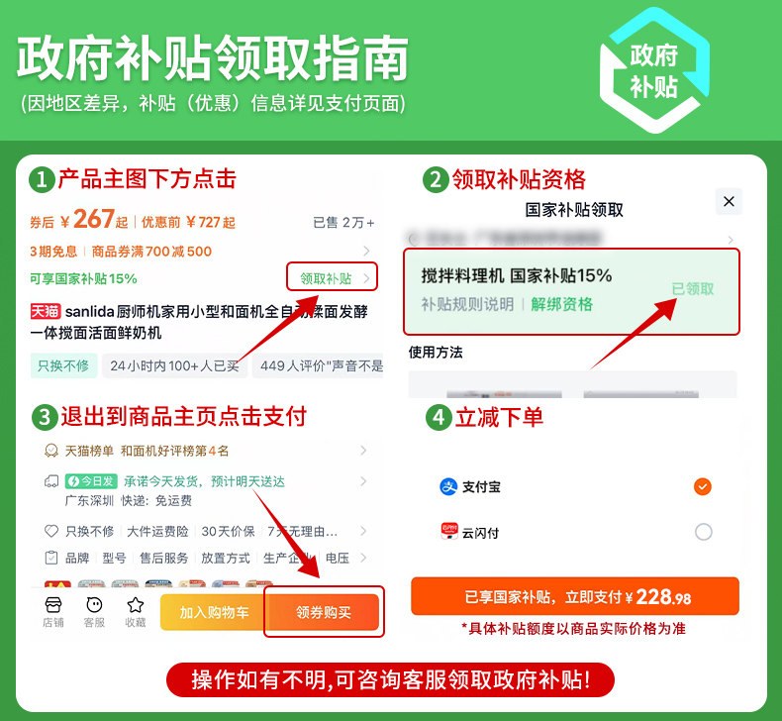Click the delivery truck icon
The width and height of the screenshot is (782, 721).
pyautogui.click(x=51, y=481)
